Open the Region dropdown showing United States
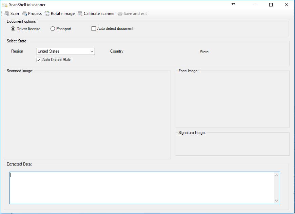 coord(66,52)
